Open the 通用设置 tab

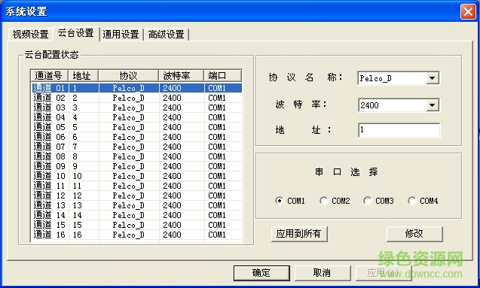tap(121, 34)
